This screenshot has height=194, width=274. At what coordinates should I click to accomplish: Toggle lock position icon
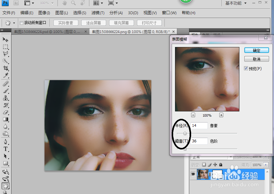pos(215,165)
